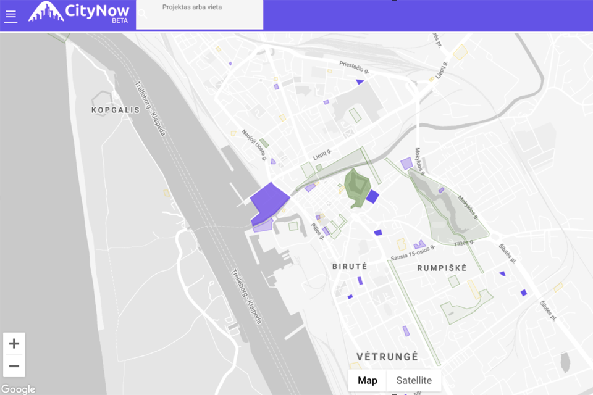
Task: Open the hamburger menu
Action: pos(11,16)
